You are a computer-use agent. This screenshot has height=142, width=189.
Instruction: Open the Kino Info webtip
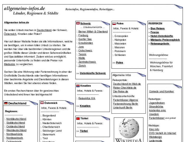click(154, 129)
